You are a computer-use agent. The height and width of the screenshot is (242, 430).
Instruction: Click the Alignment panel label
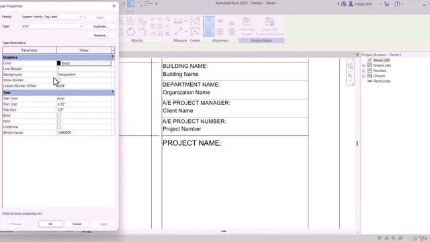click(220, 40)
